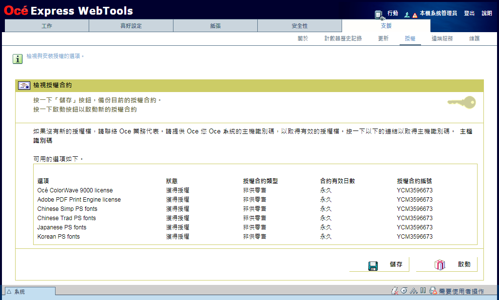The height and width of the screenshot is (300, 499).
Task: Switch to the 喜好設定 tab
Action: 131,26
